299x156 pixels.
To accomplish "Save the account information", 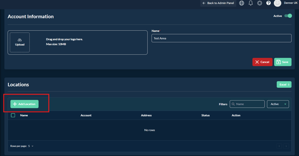I will pos(283,62).
